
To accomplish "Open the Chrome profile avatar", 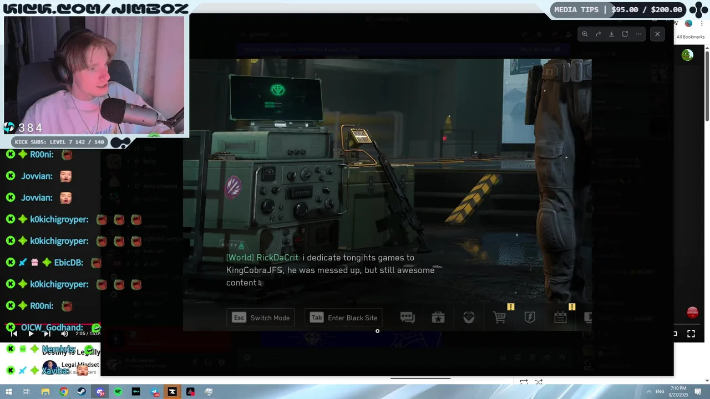I will tap(688, 23).
